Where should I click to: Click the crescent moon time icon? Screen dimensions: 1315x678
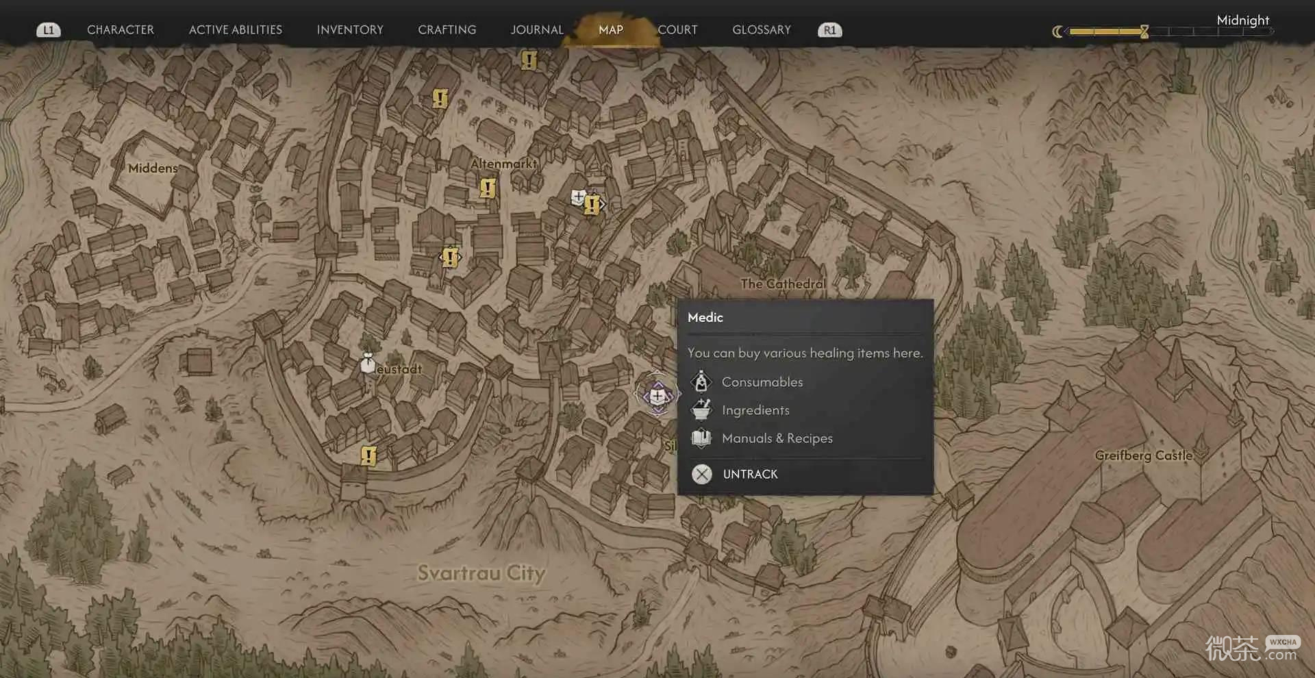[1058, 32]
